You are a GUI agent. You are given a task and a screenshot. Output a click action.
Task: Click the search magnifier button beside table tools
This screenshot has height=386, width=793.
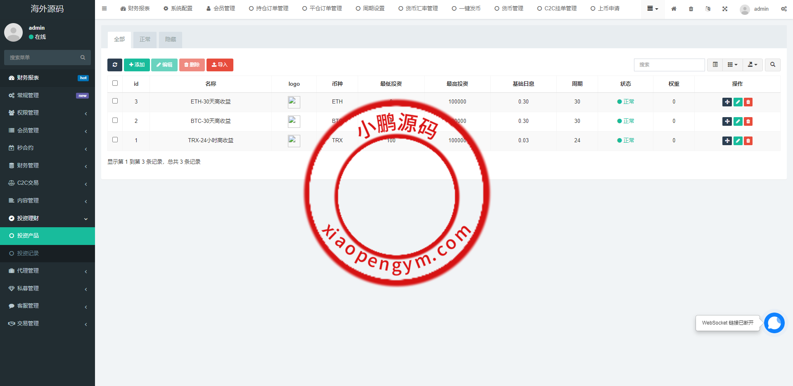point(772,65)
